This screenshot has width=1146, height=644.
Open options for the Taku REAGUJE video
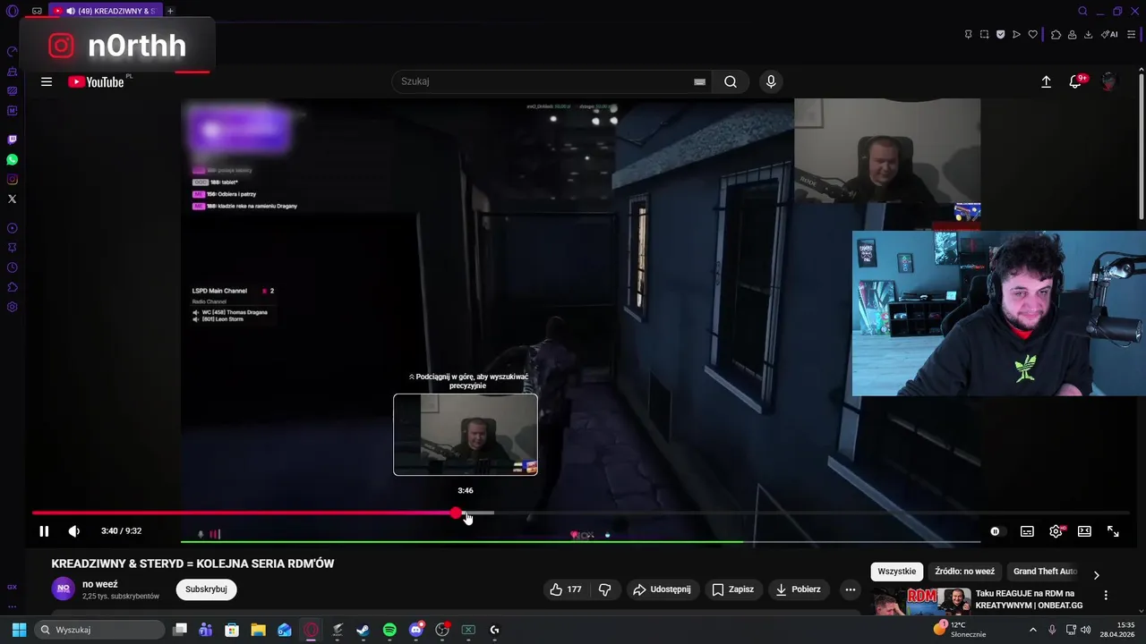tap(1106, 596)
